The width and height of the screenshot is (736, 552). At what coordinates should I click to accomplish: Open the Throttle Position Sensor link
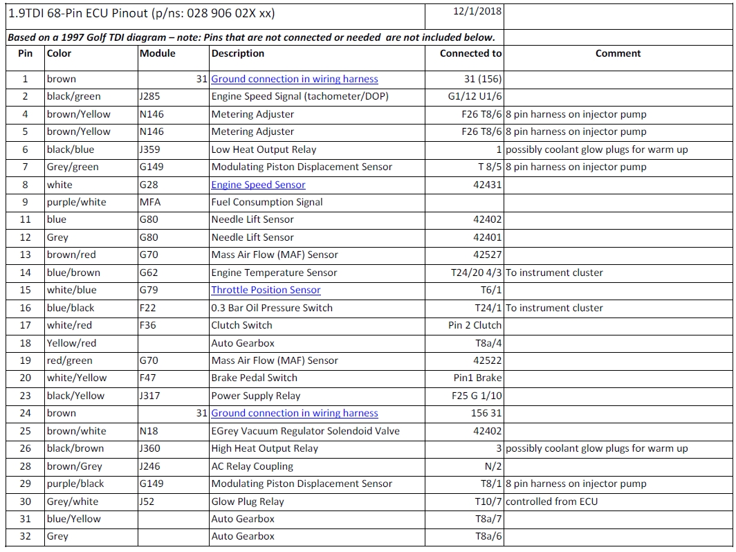coord(266,291)
